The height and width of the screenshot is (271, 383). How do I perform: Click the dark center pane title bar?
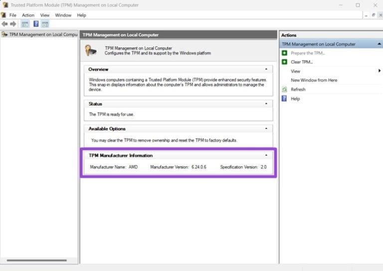tap(179, 35)
